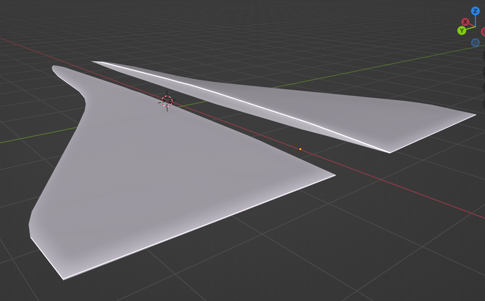Click the narrow top-left tip of rear mesh

93,62
